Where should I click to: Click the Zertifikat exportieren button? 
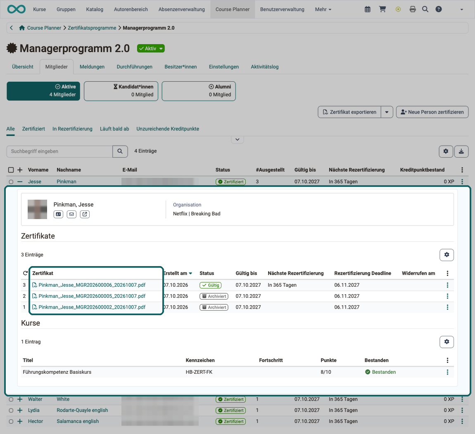[349, 112]
